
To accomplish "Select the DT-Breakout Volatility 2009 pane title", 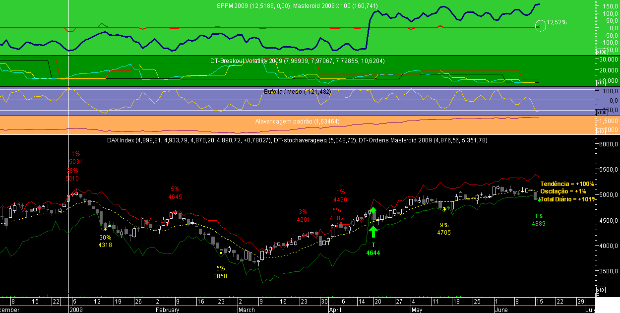I will point(298,61).
